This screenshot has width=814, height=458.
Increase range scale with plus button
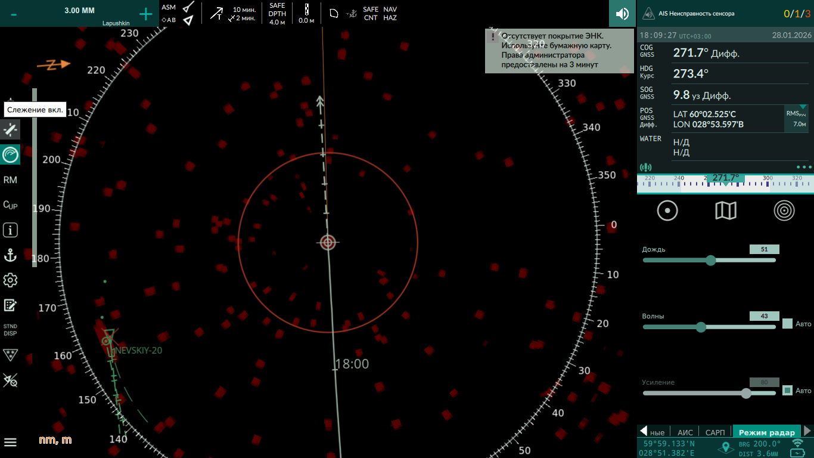tap(145, 14)
